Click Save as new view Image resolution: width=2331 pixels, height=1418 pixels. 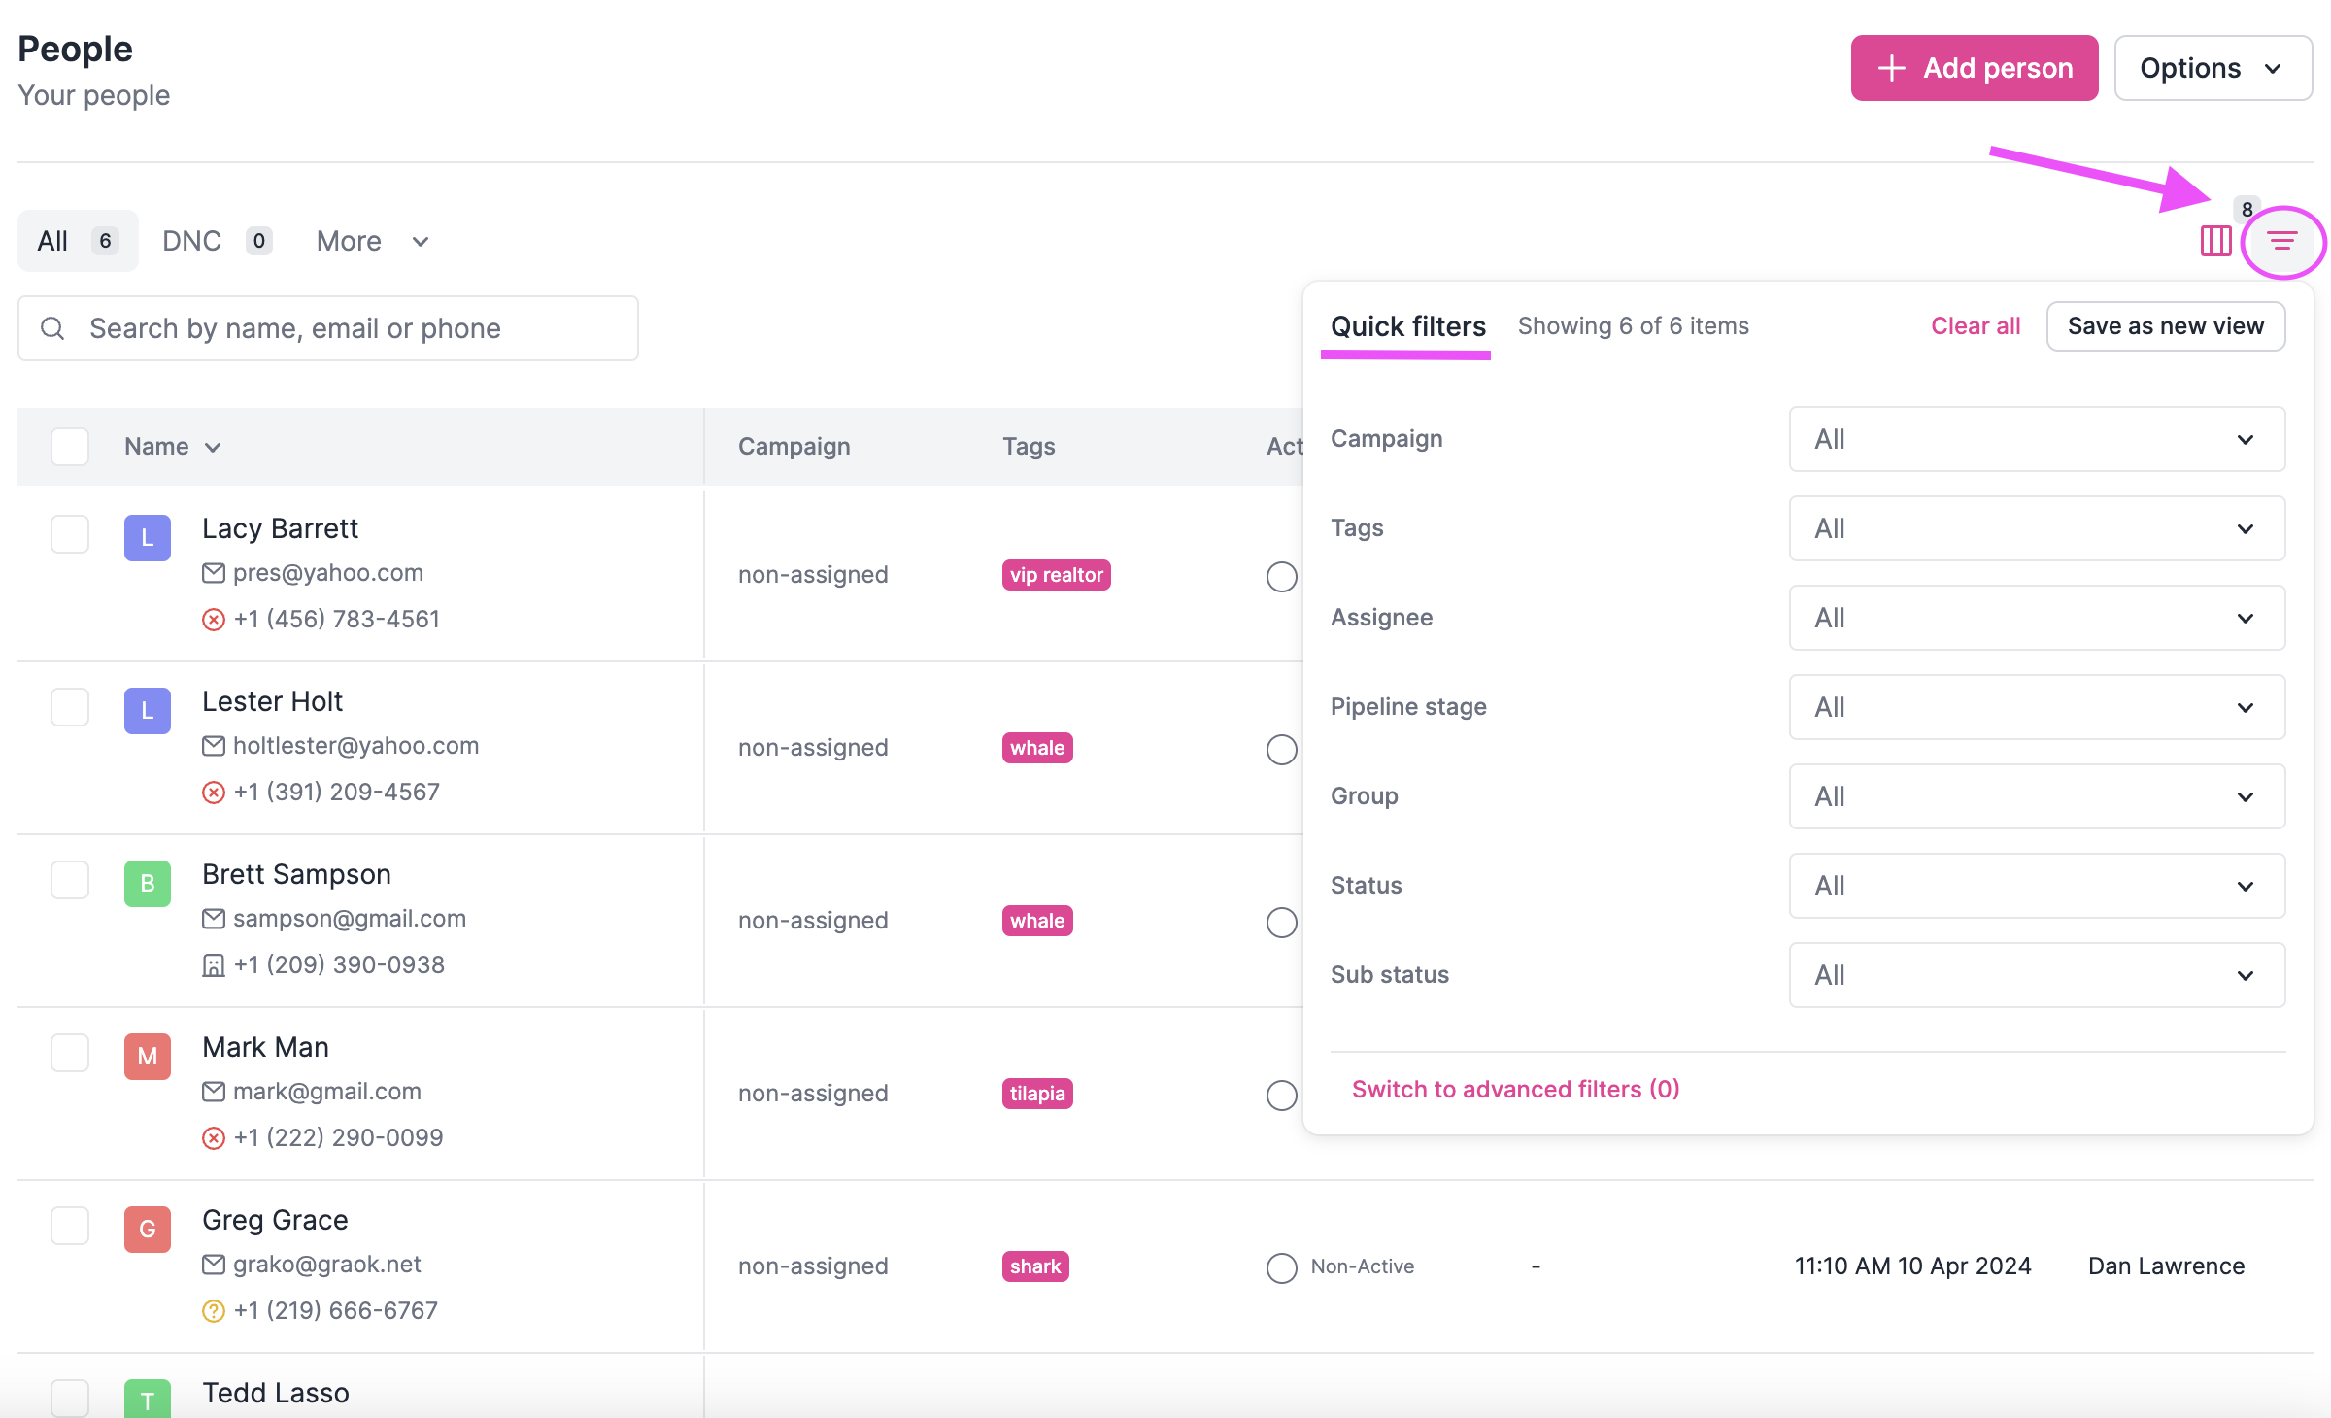click(x=2166, y=325)
